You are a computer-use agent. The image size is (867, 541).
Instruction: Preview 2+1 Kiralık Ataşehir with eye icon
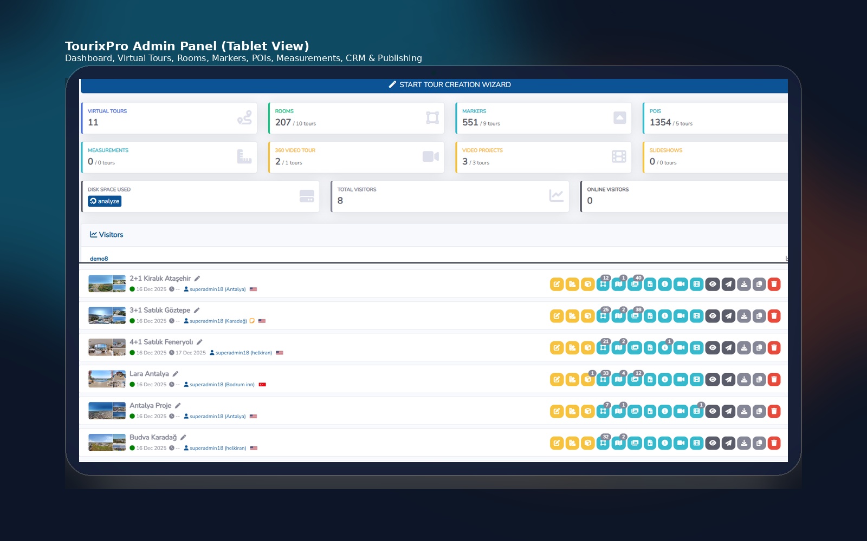[713, 285]
